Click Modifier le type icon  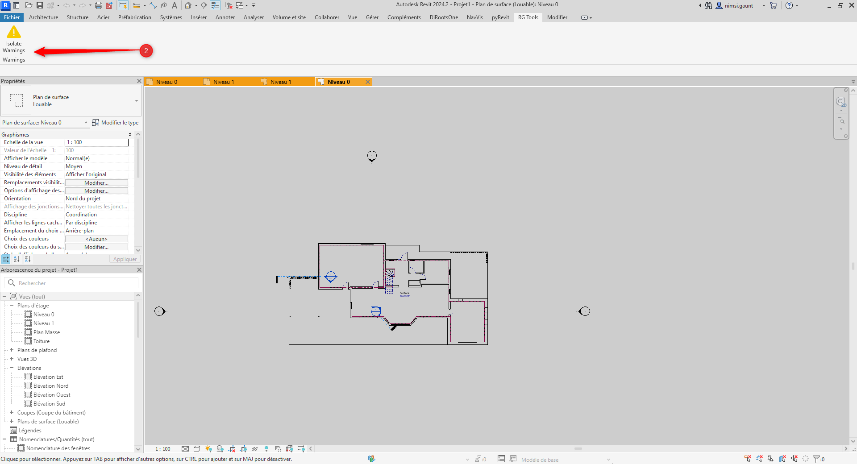[115, 123]
